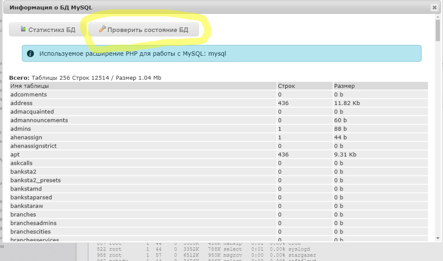The height and width of the screenshot is (261, 443).
Task: Click the bar chart icon on Статистика БД button
Action: (x=22, y=29)
